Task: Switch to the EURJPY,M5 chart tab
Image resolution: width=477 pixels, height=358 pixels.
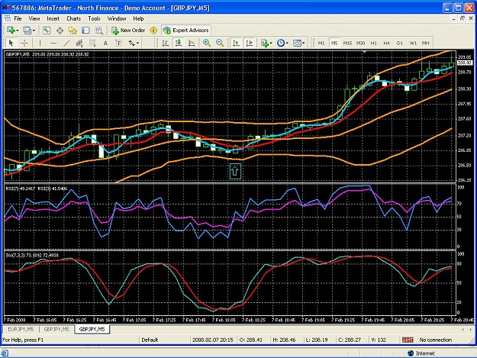Action: tap(21, 329)
